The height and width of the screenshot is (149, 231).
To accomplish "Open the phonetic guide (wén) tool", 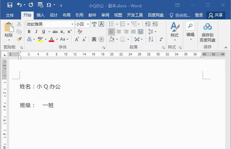I will [94, 24].
